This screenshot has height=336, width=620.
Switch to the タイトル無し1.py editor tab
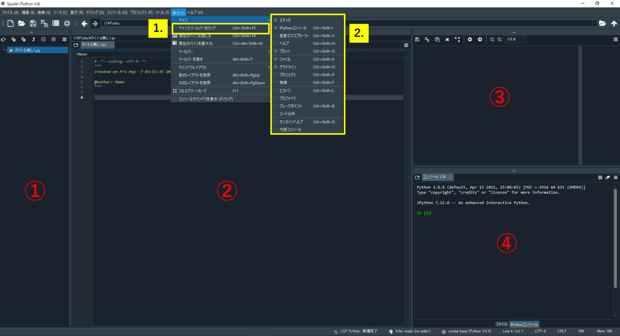(97, 45)
